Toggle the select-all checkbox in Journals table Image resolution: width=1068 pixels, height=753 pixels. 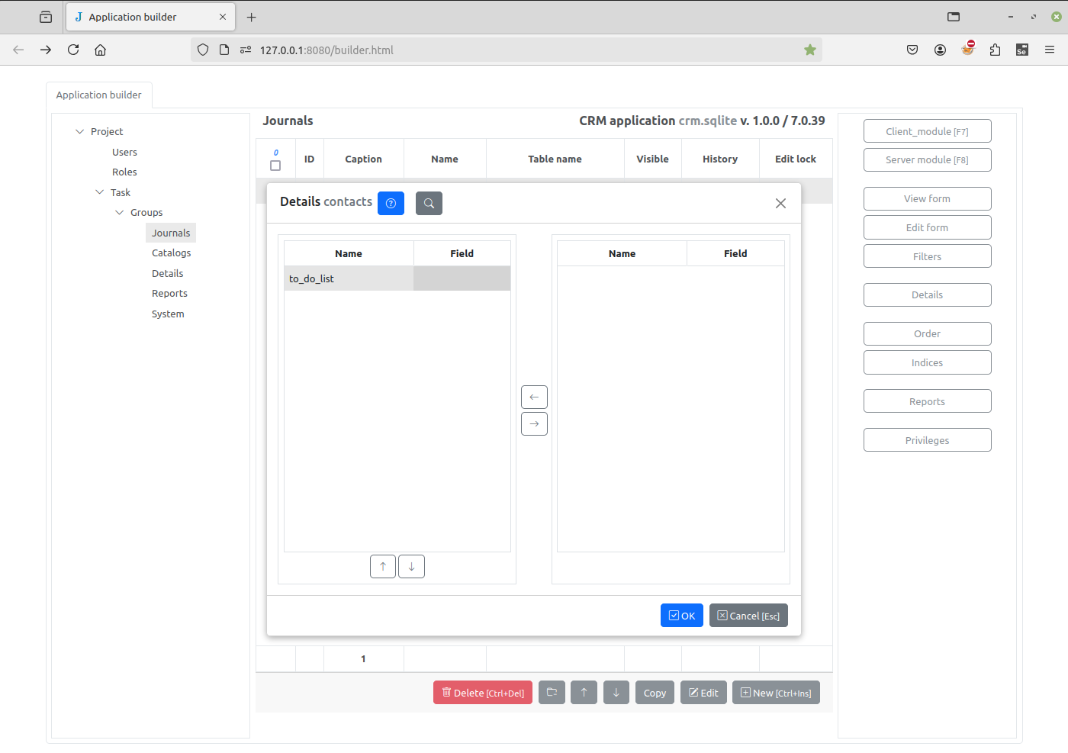pyautogui.click(x=275, y=166)
